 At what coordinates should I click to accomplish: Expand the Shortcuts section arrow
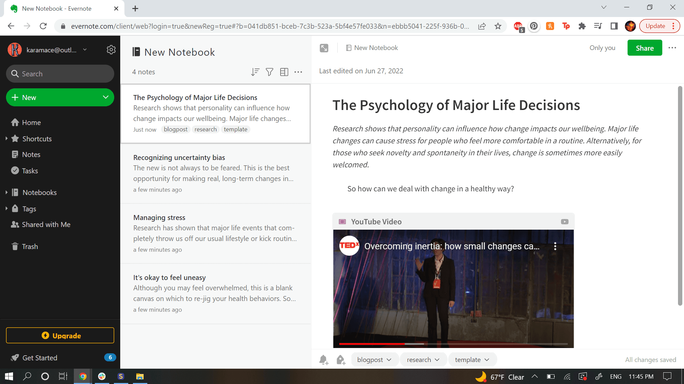point(6,139)
